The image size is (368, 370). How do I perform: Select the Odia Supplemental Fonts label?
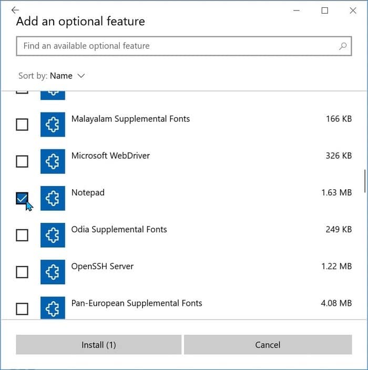pos(119,229)
